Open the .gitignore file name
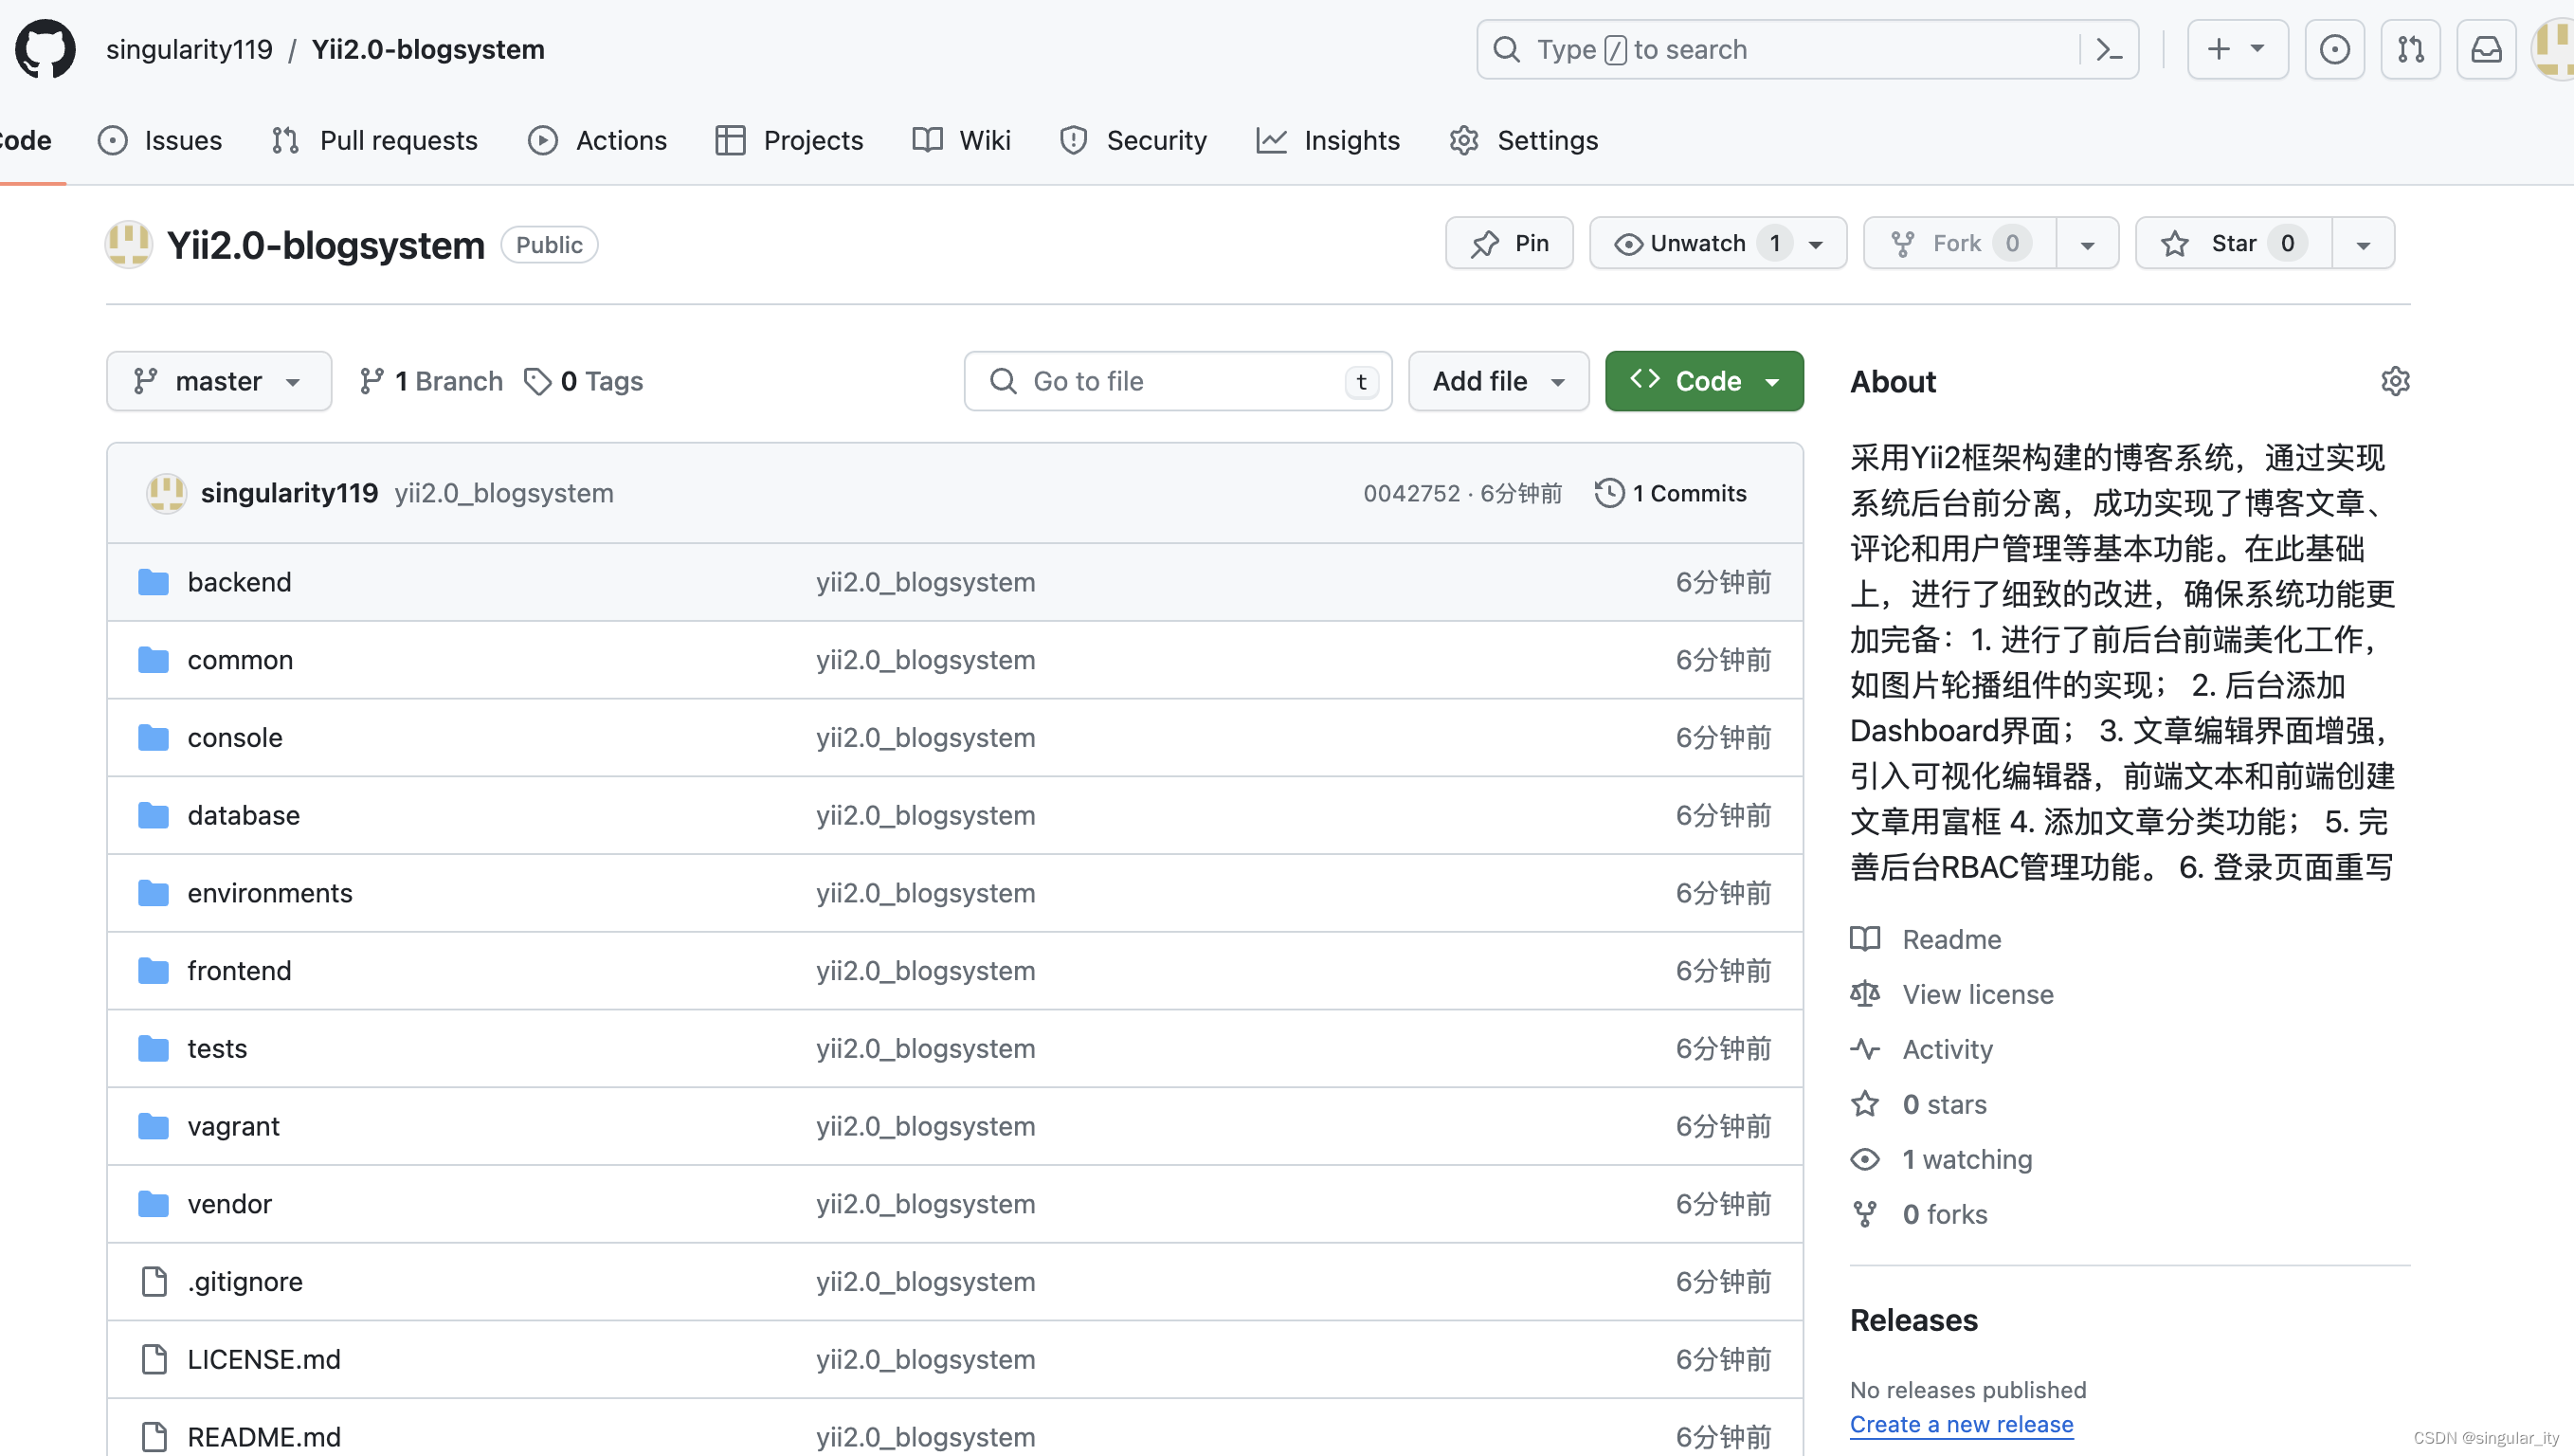The width and height of the screenshot is (2574, 1456). (245, 1281)
